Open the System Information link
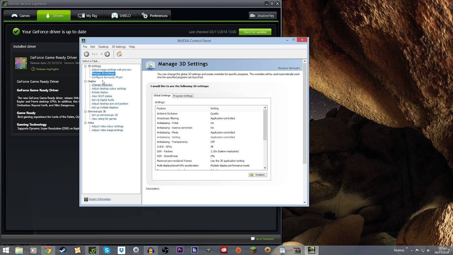The width and height of the screenshot is (453, 255). pyautogui.click(x=100, y=199)
